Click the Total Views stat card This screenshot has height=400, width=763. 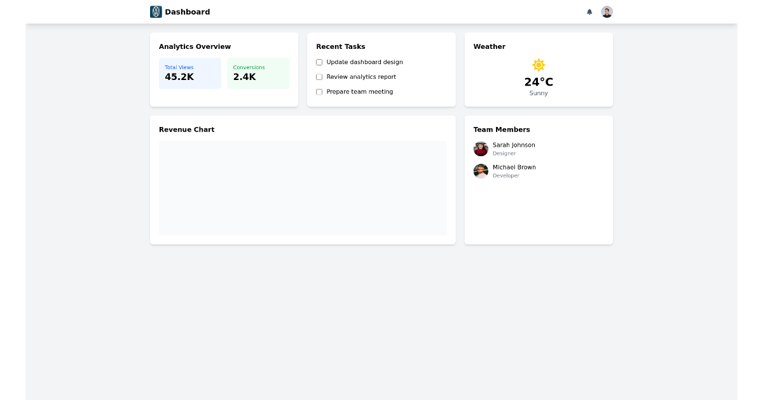(x=190, y=73)
